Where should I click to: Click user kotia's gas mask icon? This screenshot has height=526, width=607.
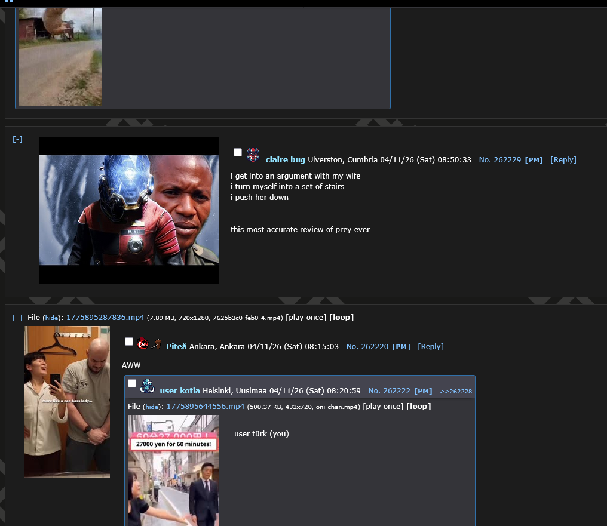[148, 386]
